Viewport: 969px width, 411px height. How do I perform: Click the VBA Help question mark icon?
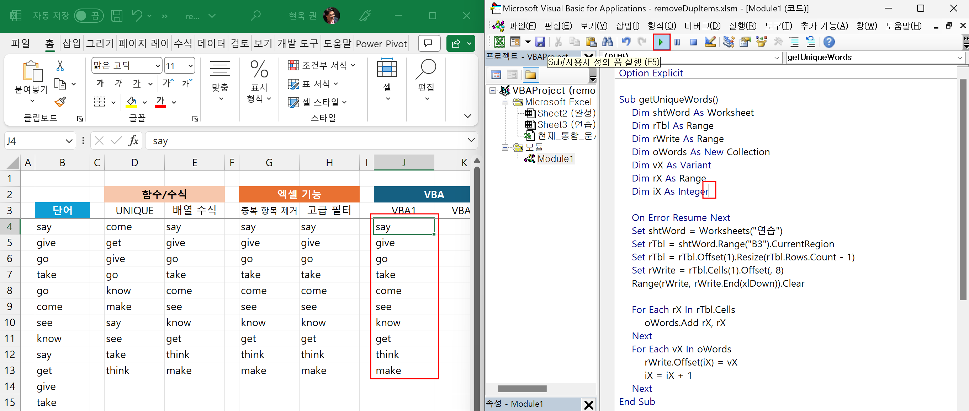pos(829,42)
